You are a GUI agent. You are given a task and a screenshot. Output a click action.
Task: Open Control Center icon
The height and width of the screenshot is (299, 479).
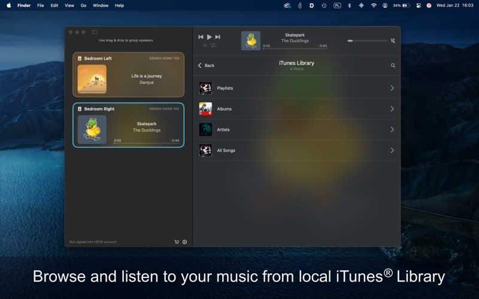pyautogui.click(x=419, y=5)
